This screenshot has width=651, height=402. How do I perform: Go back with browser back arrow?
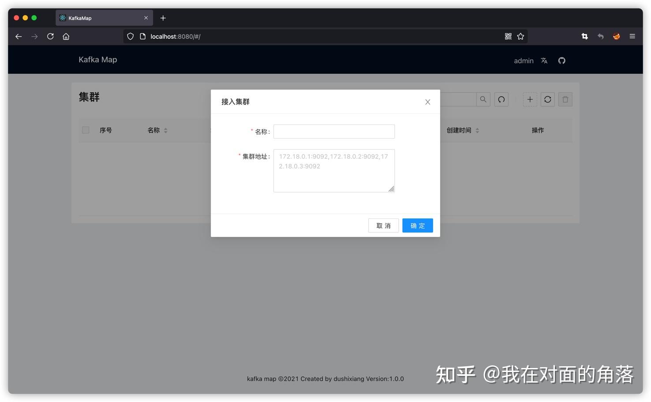click(x=19, y=37)
